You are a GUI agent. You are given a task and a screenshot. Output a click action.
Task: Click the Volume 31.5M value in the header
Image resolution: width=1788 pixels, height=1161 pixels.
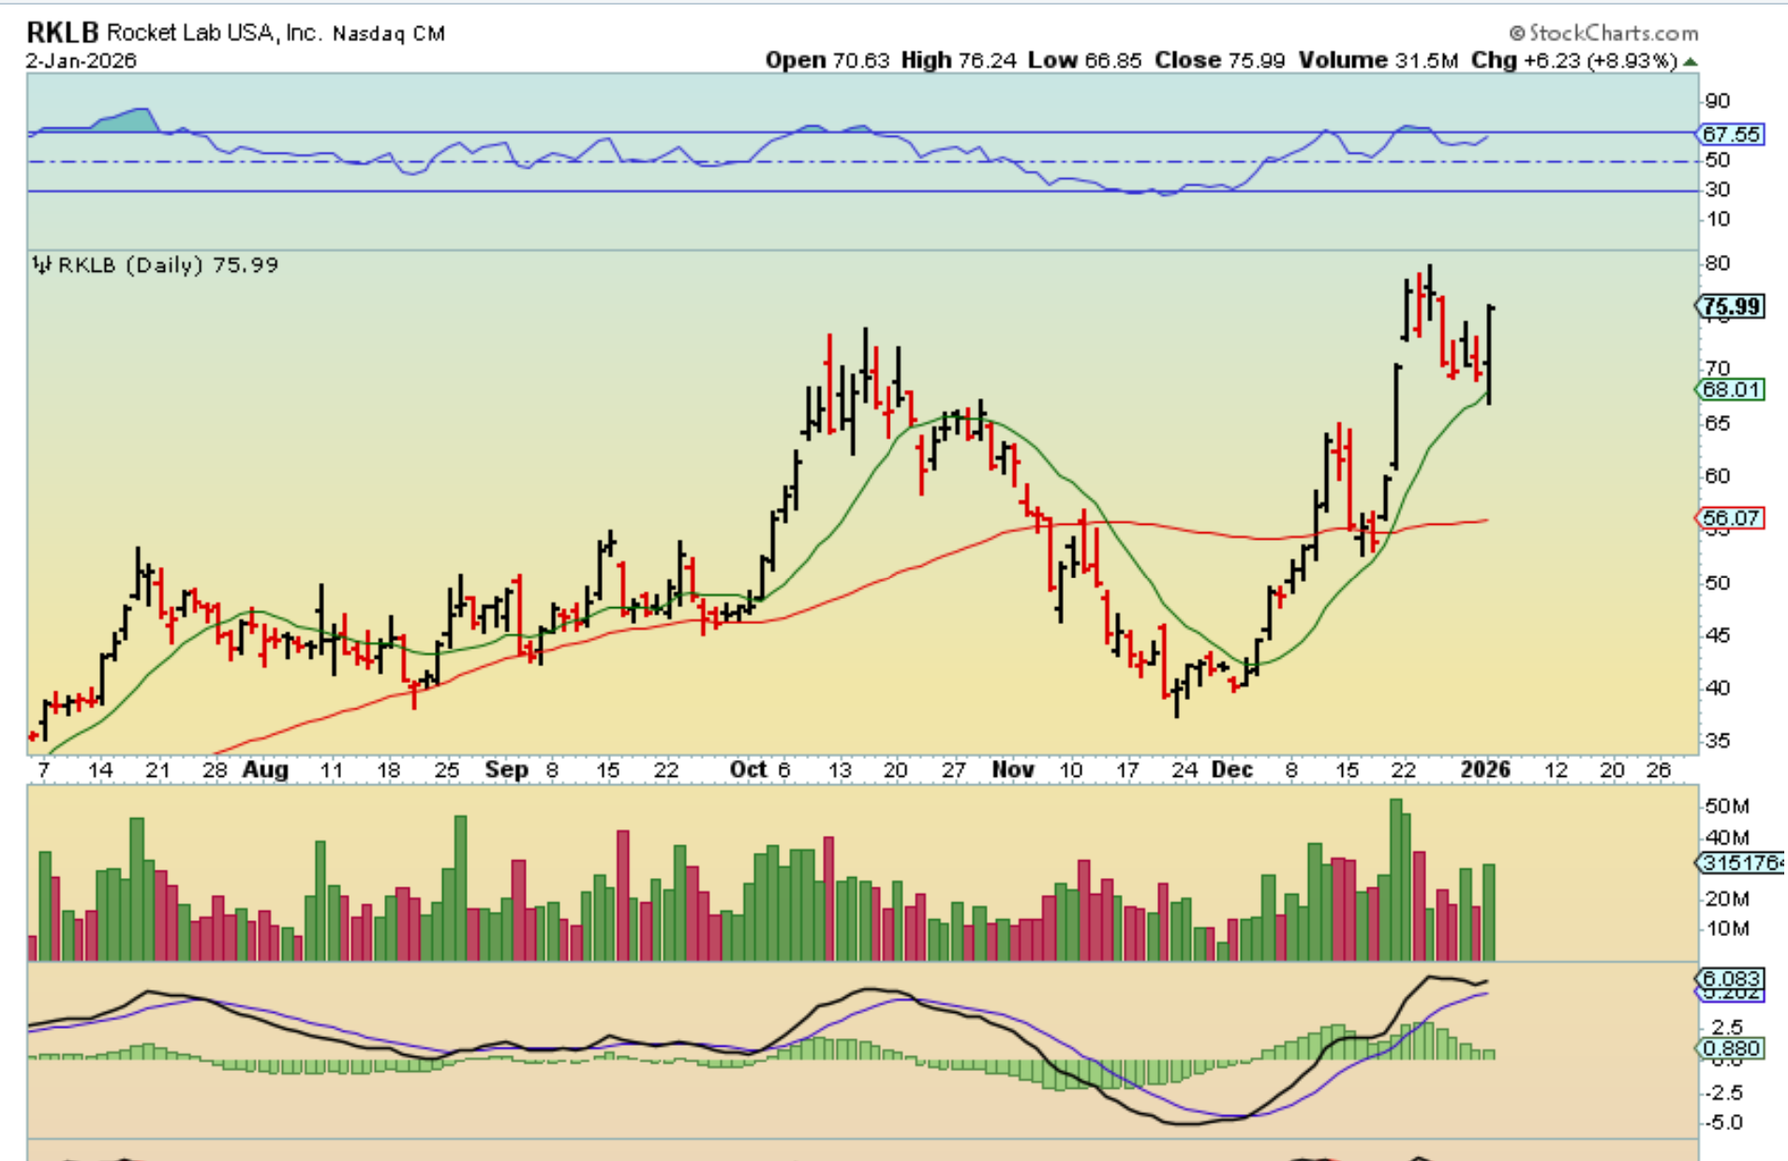coord(1378,61)
